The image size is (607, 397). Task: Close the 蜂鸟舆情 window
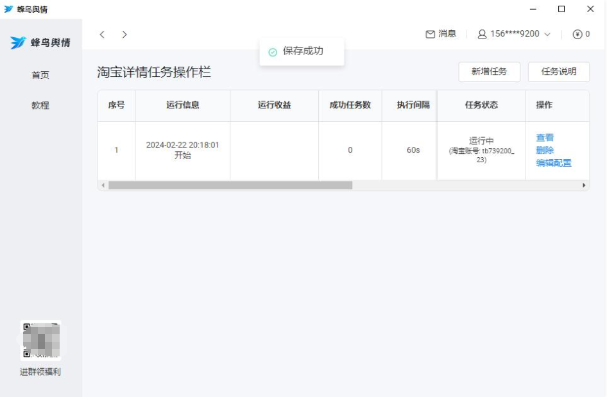(x=590, y=9)
